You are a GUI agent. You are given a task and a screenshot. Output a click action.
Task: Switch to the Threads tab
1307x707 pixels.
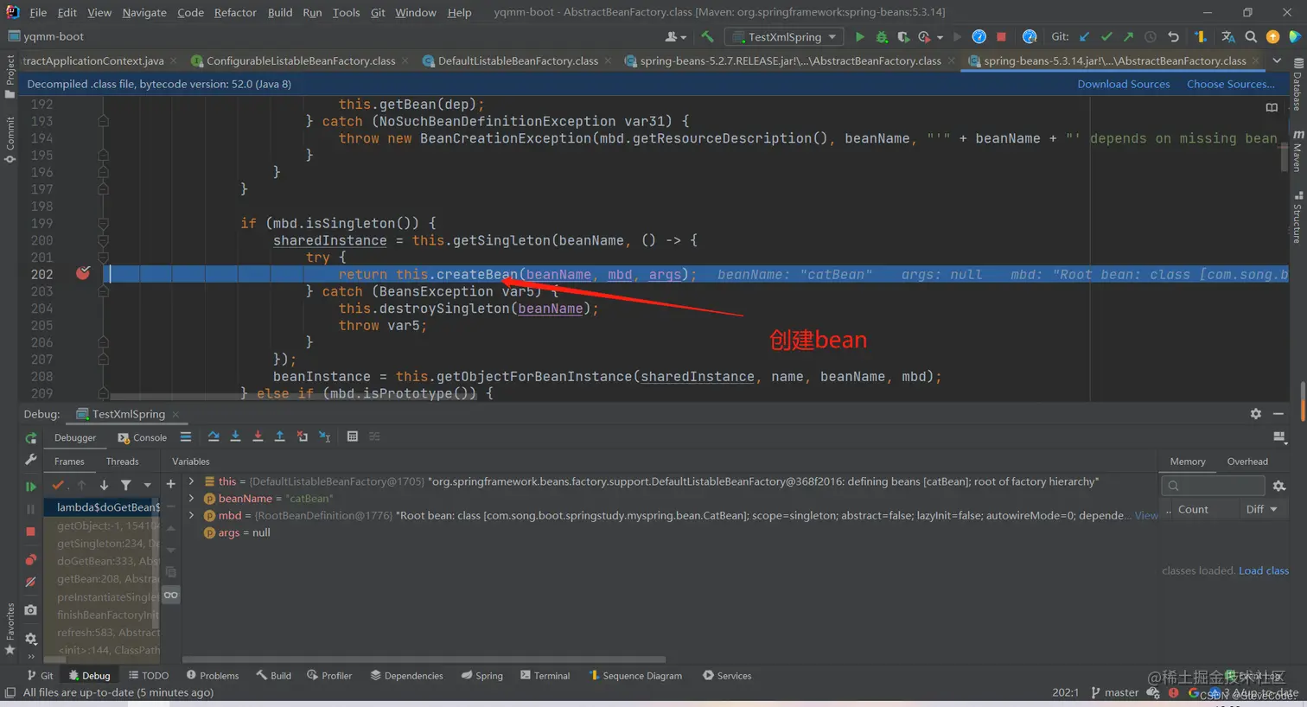tap(123, 462)
